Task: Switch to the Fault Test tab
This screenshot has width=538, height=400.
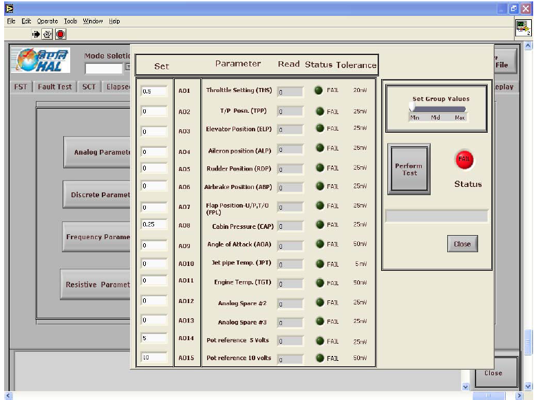Action: pos(55,87)
